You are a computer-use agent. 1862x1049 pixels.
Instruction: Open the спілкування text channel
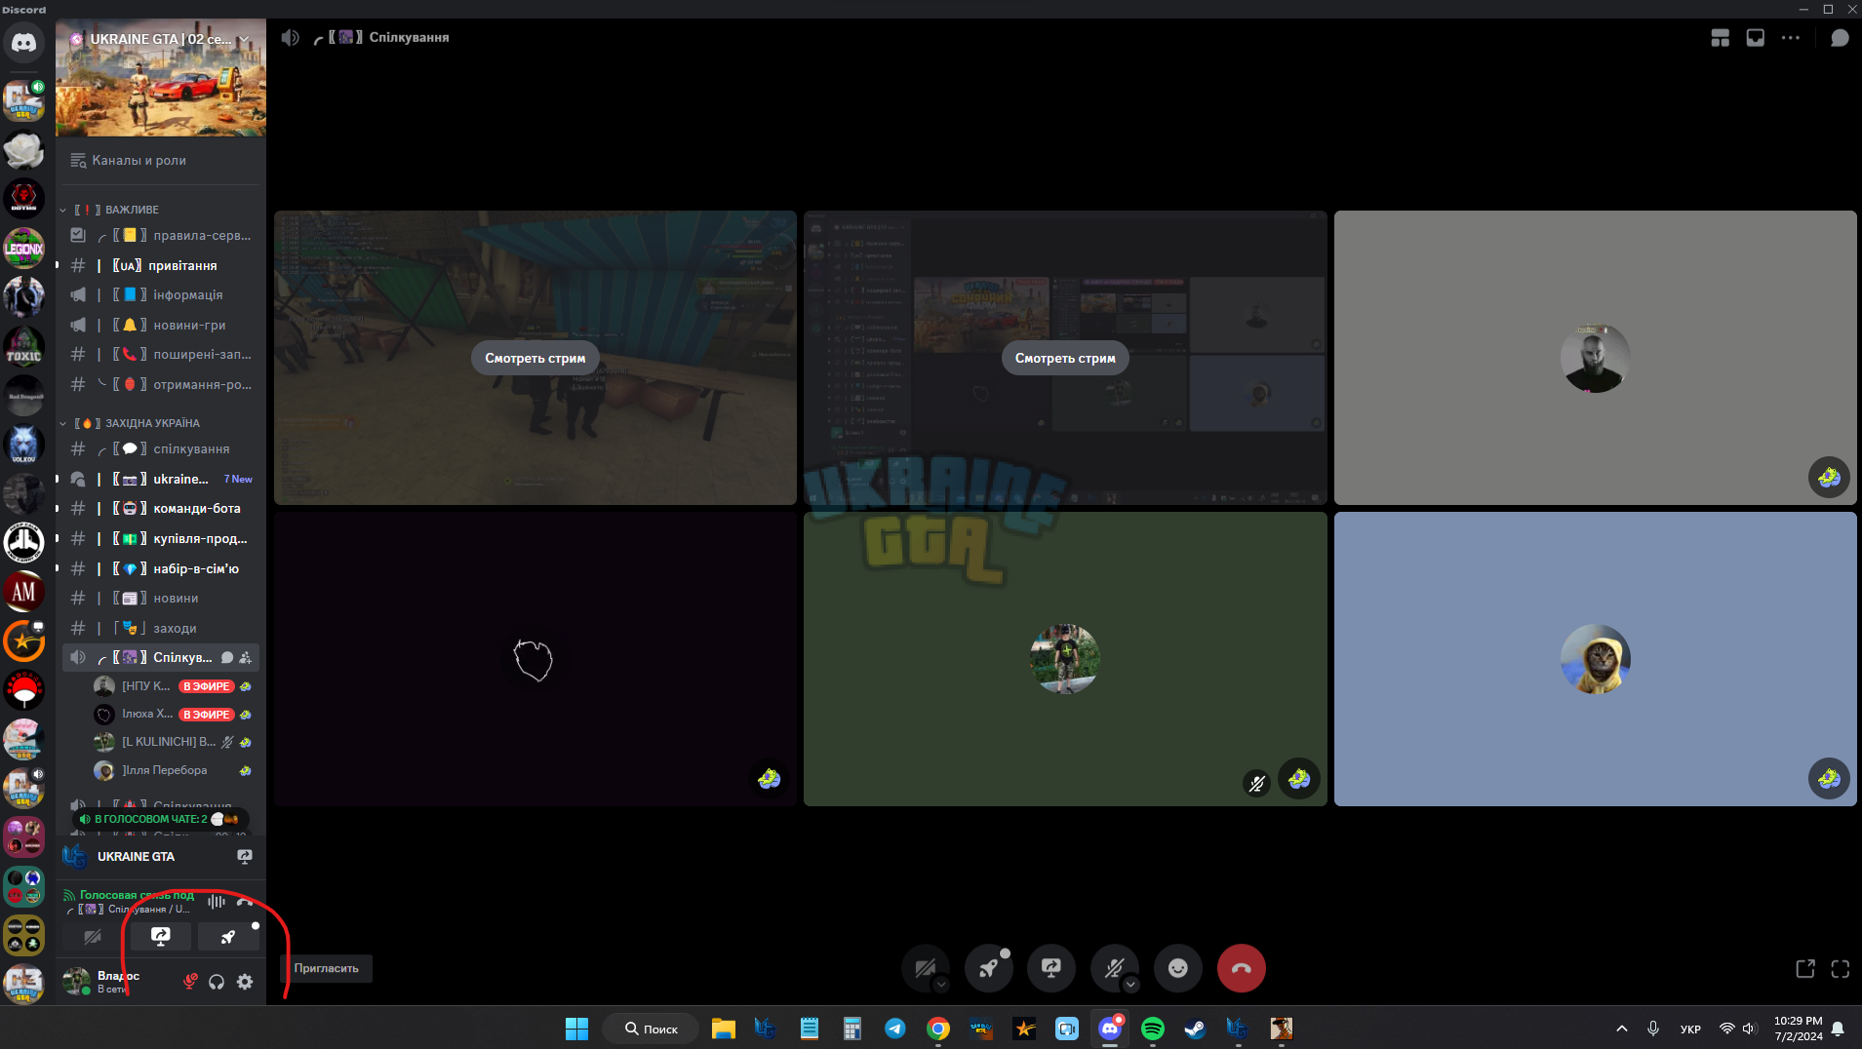point(161,448)
